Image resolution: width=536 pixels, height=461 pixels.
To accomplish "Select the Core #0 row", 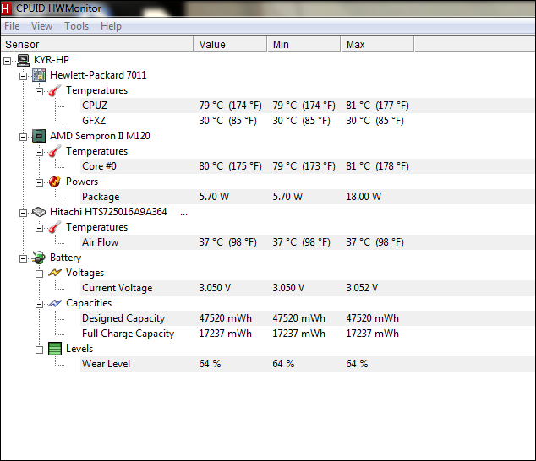I will pyautogui.click(x=307, y=166).
